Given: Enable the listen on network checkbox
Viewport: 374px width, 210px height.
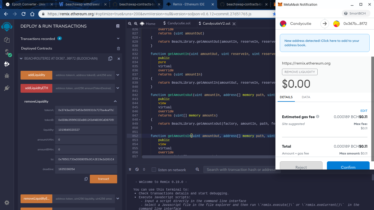Looking at the screenshot, I should pyautogui.click(x=154, y=170).
